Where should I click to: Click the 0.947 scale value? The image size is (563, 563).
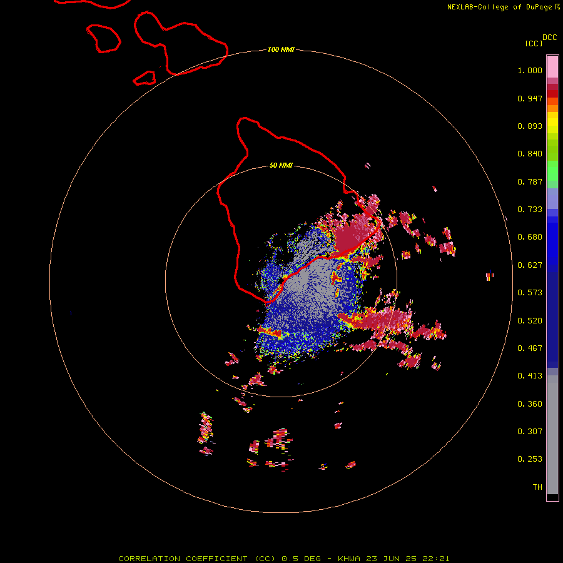click(x=530, y=98)
